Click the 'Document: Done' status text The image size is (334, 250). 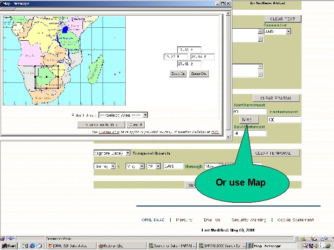[58, 239]
